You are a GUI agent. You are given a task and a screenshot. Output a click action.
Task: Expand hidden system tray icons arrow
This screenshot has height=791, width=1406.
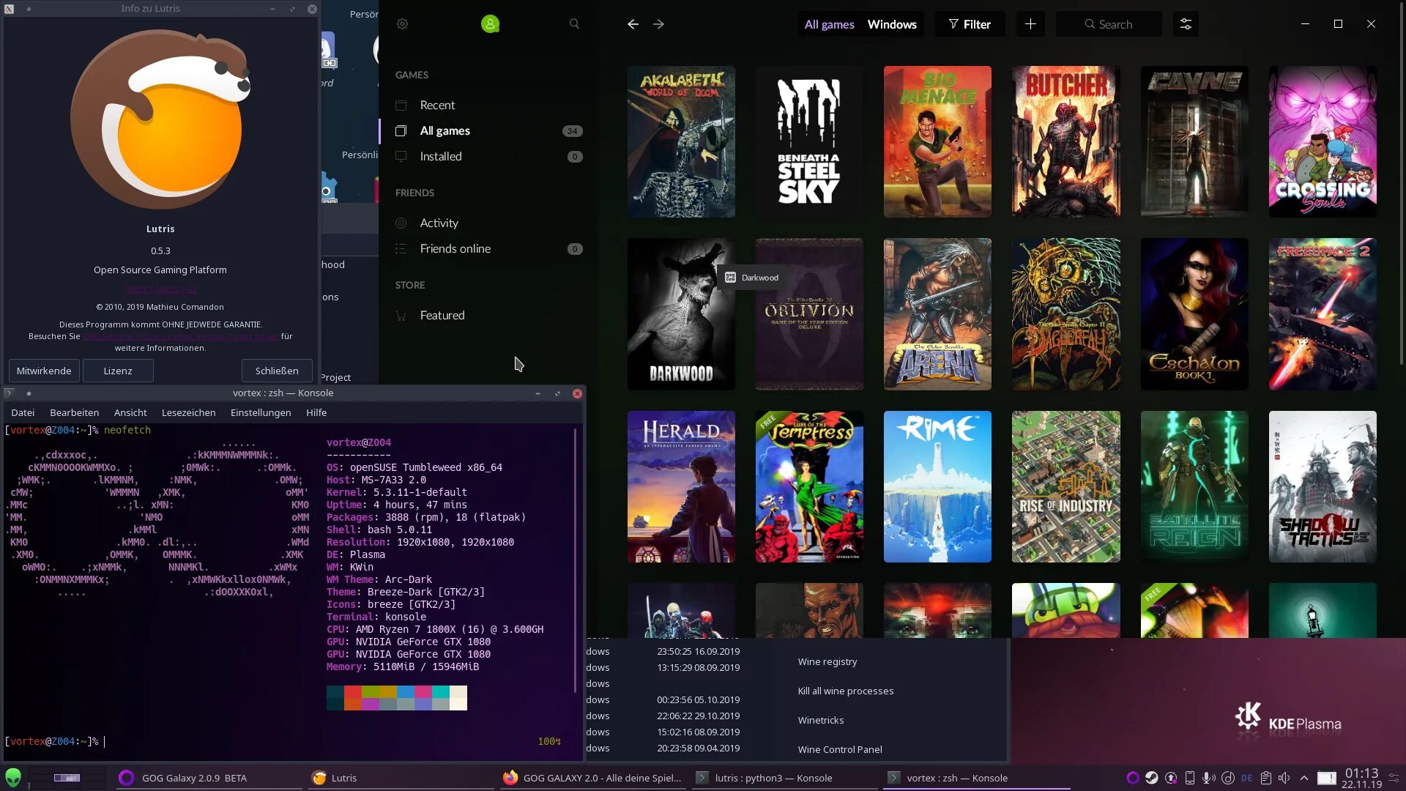pos(1304,778)
